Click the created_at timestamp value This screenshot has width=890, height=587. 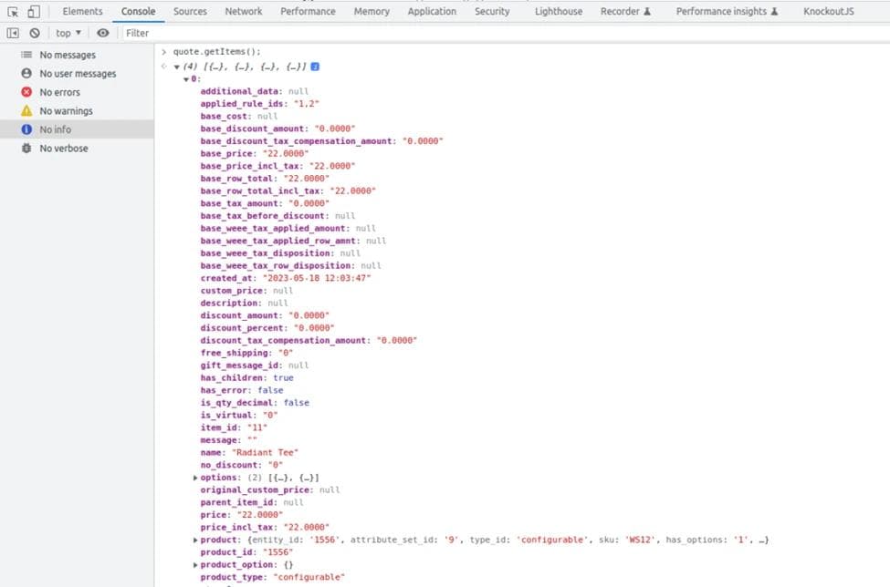click(x=317, y=278)
